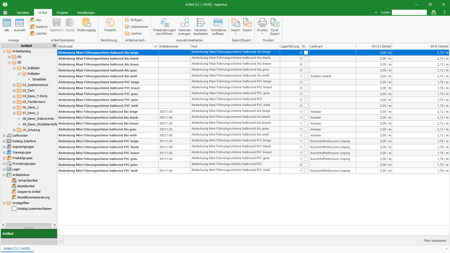Select Einzelteile tree item
450x253 pixels.
pos(39,79)
